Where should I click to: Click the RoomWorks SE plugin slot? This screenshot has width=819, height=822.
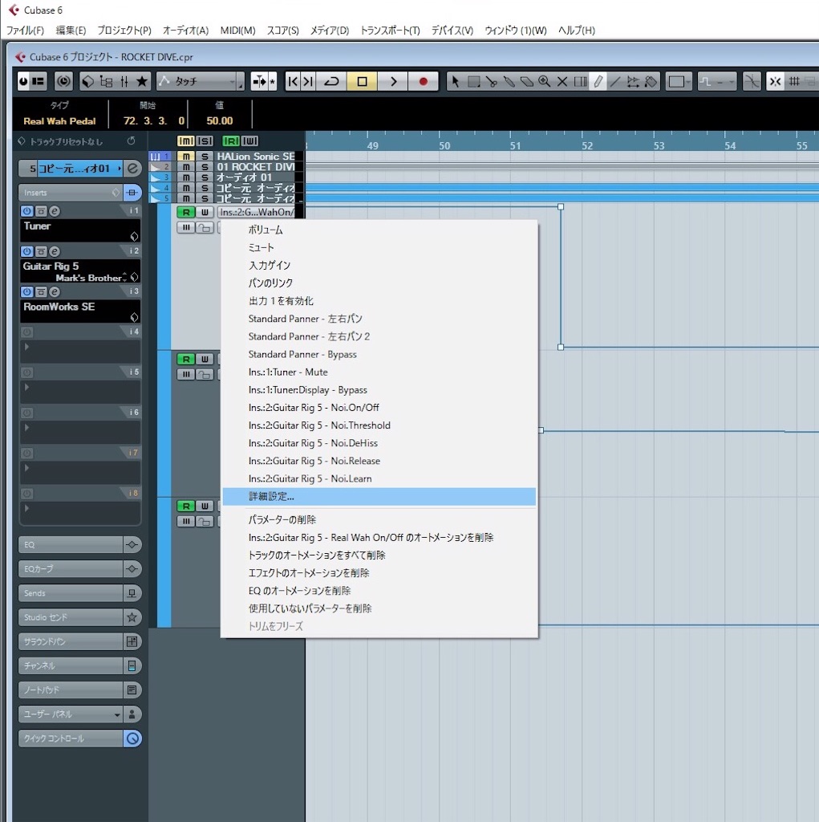click(x=79, y=311)
